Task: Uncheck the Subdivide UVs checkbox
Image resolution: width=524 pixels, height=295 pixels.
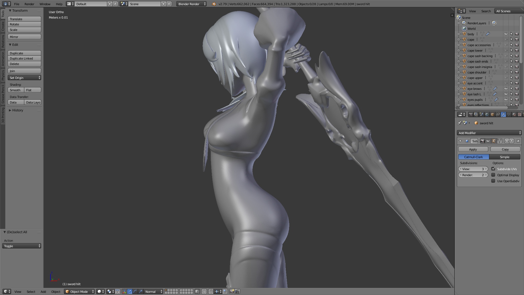Action: (x=493, y=169)
